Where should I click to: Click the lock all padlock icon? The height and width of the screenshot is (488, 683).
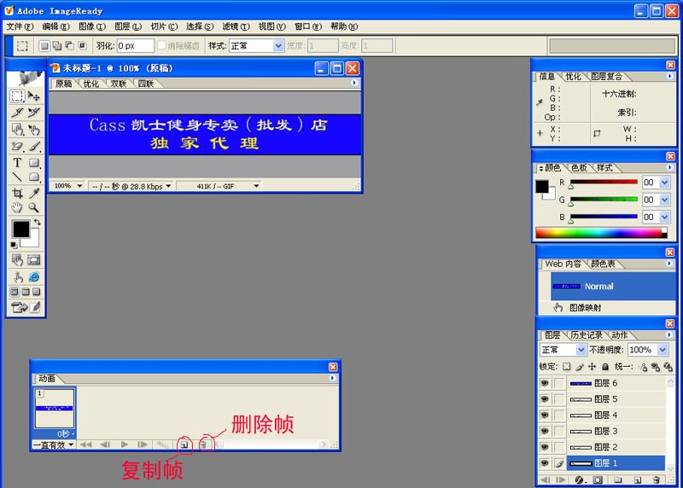click(605, 367)
